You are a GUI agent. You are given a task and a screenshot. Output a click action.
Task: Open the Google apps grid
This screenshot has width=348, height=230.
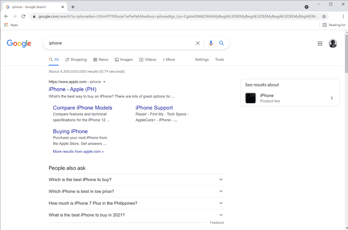[x=320, y=43]
